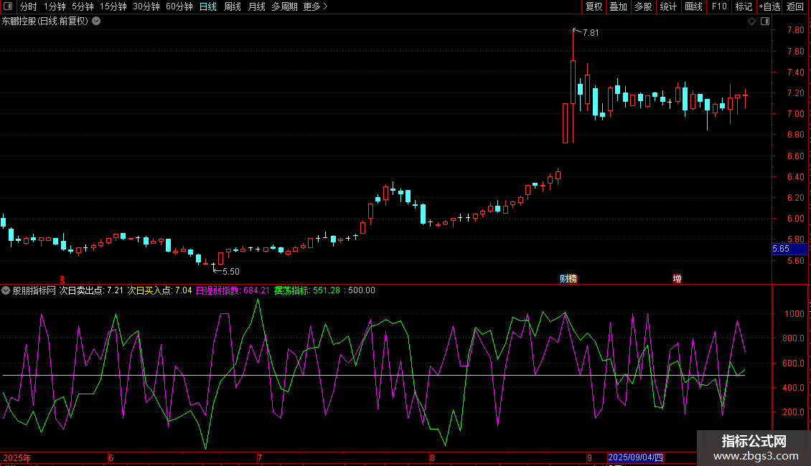Open 多股 multi-stock view
This screenshot has width=811, height=466.
coord(643,6)
